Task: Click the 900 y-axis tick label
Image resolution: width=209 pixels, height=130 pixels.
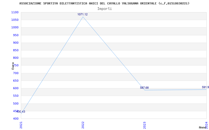Action: pos(16,43)
